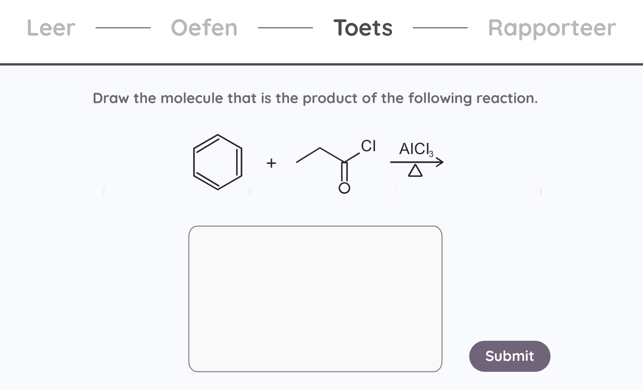Click the reaction arrow head
The image size is (643, 390).
439,162
